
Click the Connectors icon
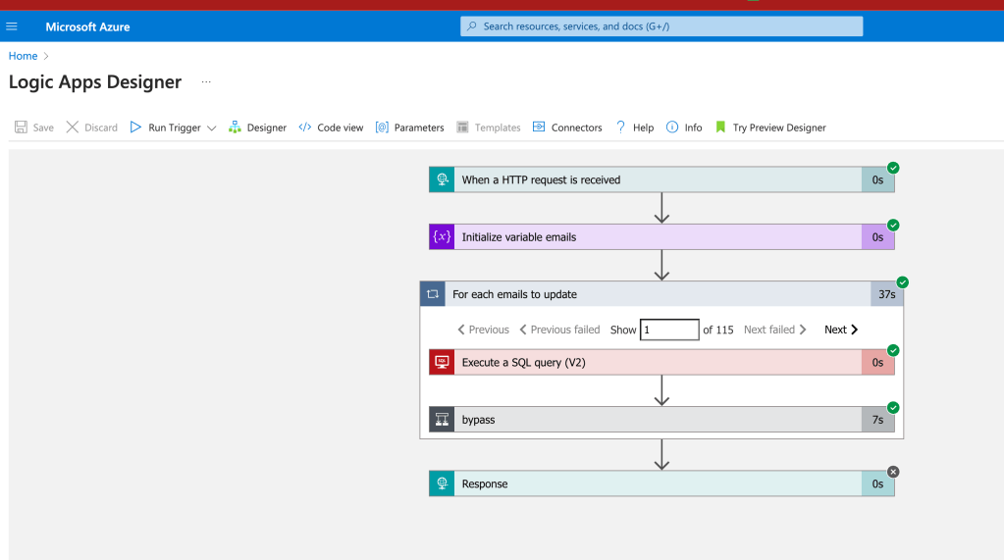point(539,127)
